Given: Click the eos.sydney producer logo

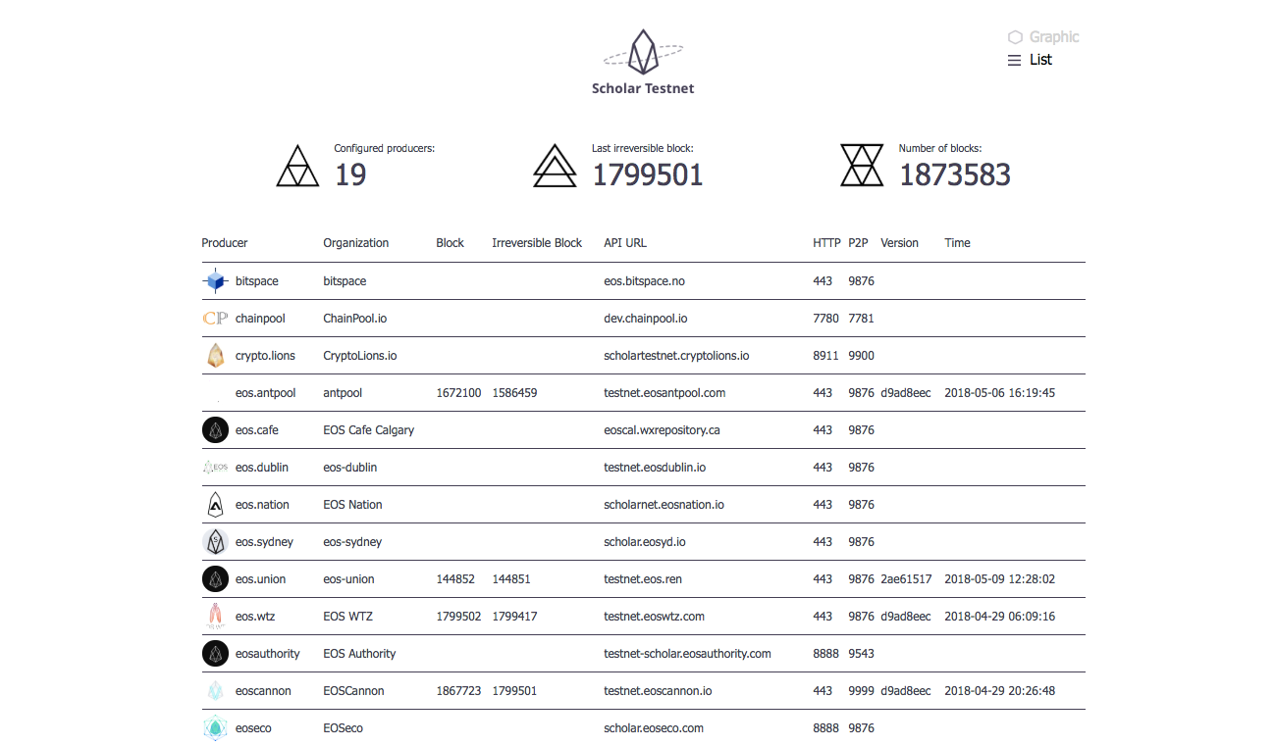Looking at the screenshot, I should (x=215, y=542).
